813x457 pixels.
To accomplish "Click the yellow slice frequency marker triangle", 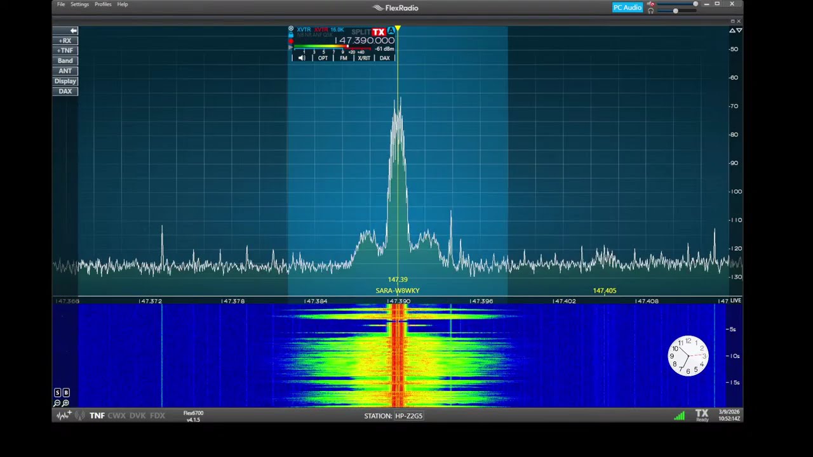I will [398, 29].
